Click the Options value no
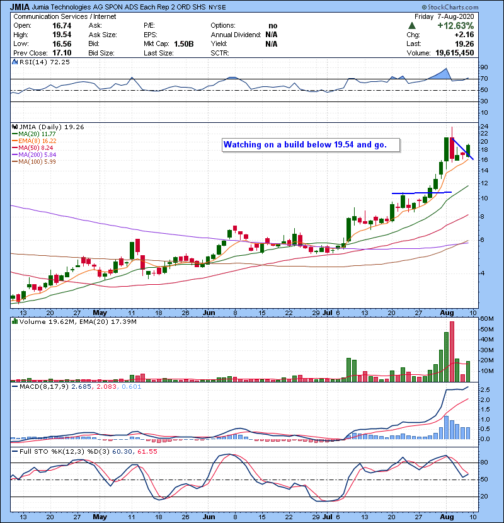Screen dimensions: 504x523 pyautogui.click(x=273, y=26)
